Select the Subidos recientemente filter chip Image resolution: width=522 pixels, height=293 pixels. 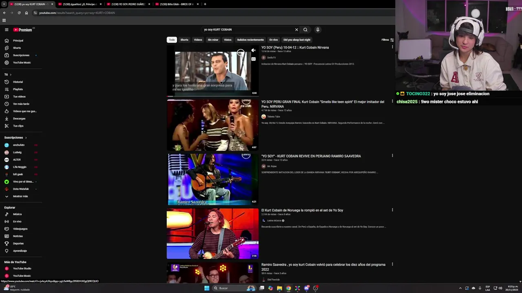coord(250,40)
